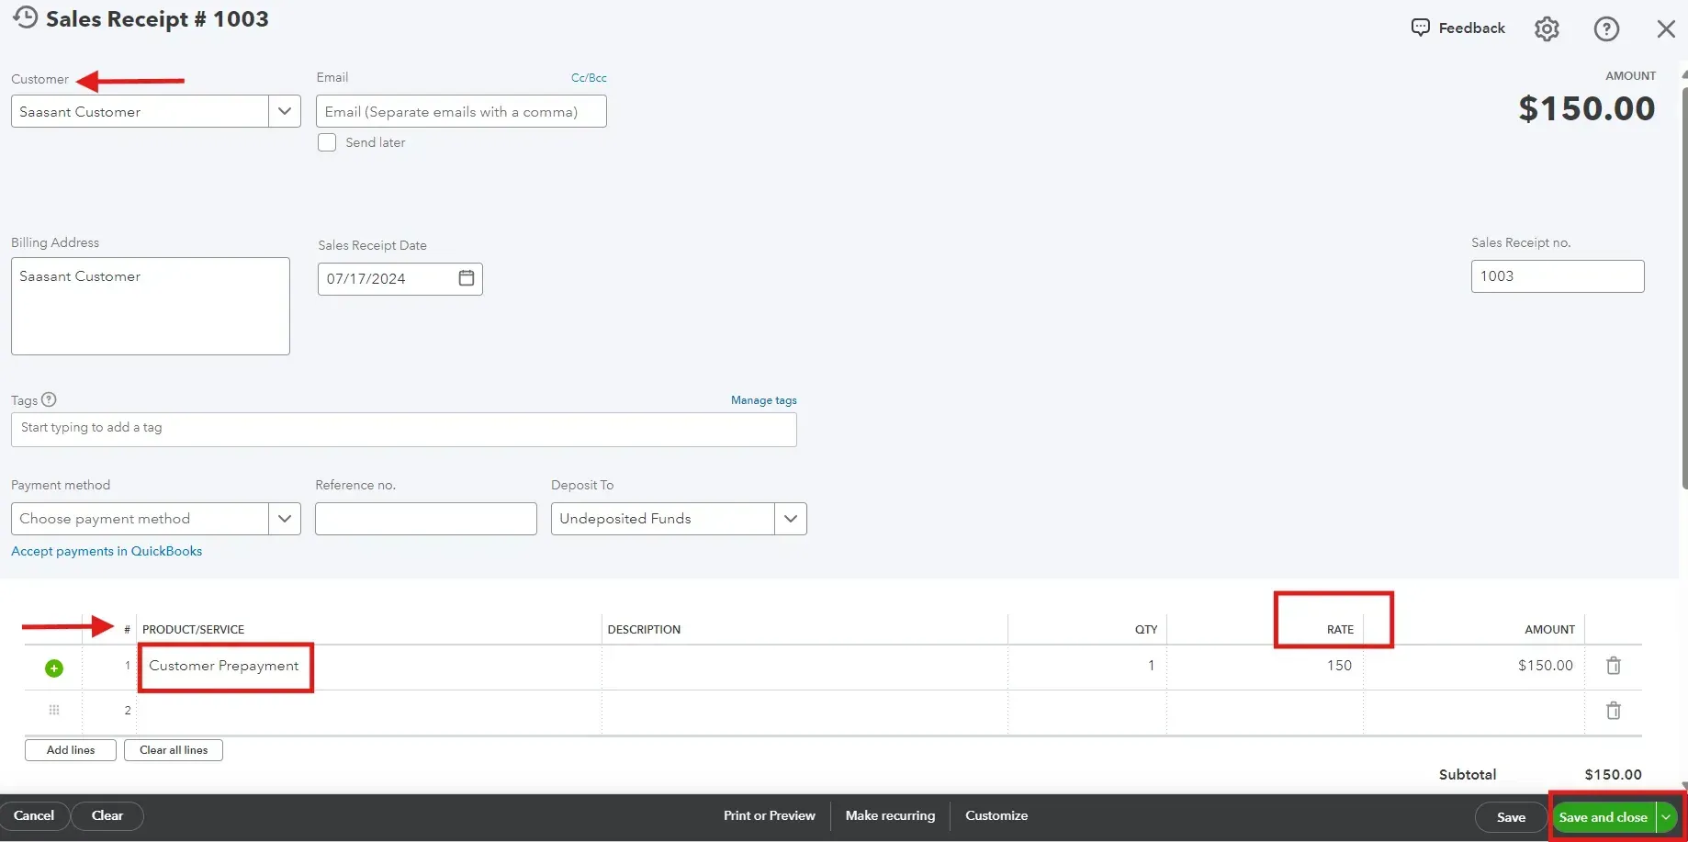Select Print or Preview
Image resolution: width=1688 pixels, height=842 pixels.
(x=768, y=815)
